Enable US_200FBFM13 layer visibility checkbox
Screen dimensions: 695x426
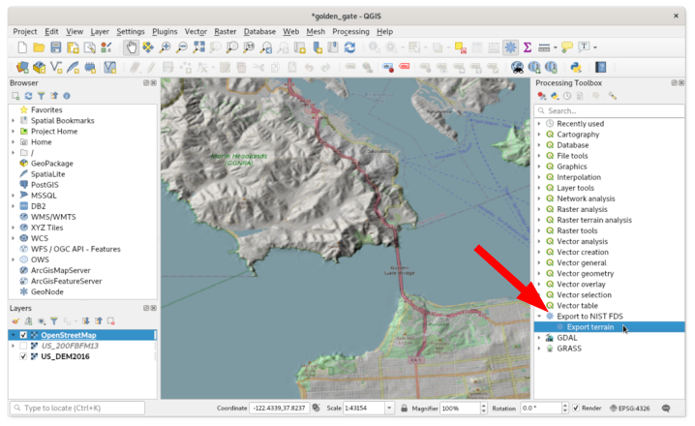pyautogui.click(x=23, y=346)
